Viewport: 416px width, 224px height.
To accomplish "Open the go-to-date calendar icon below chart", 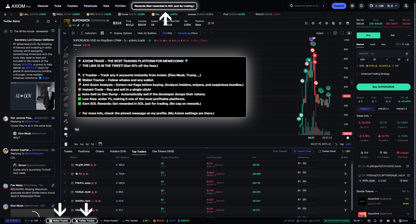I will (100, 144).
